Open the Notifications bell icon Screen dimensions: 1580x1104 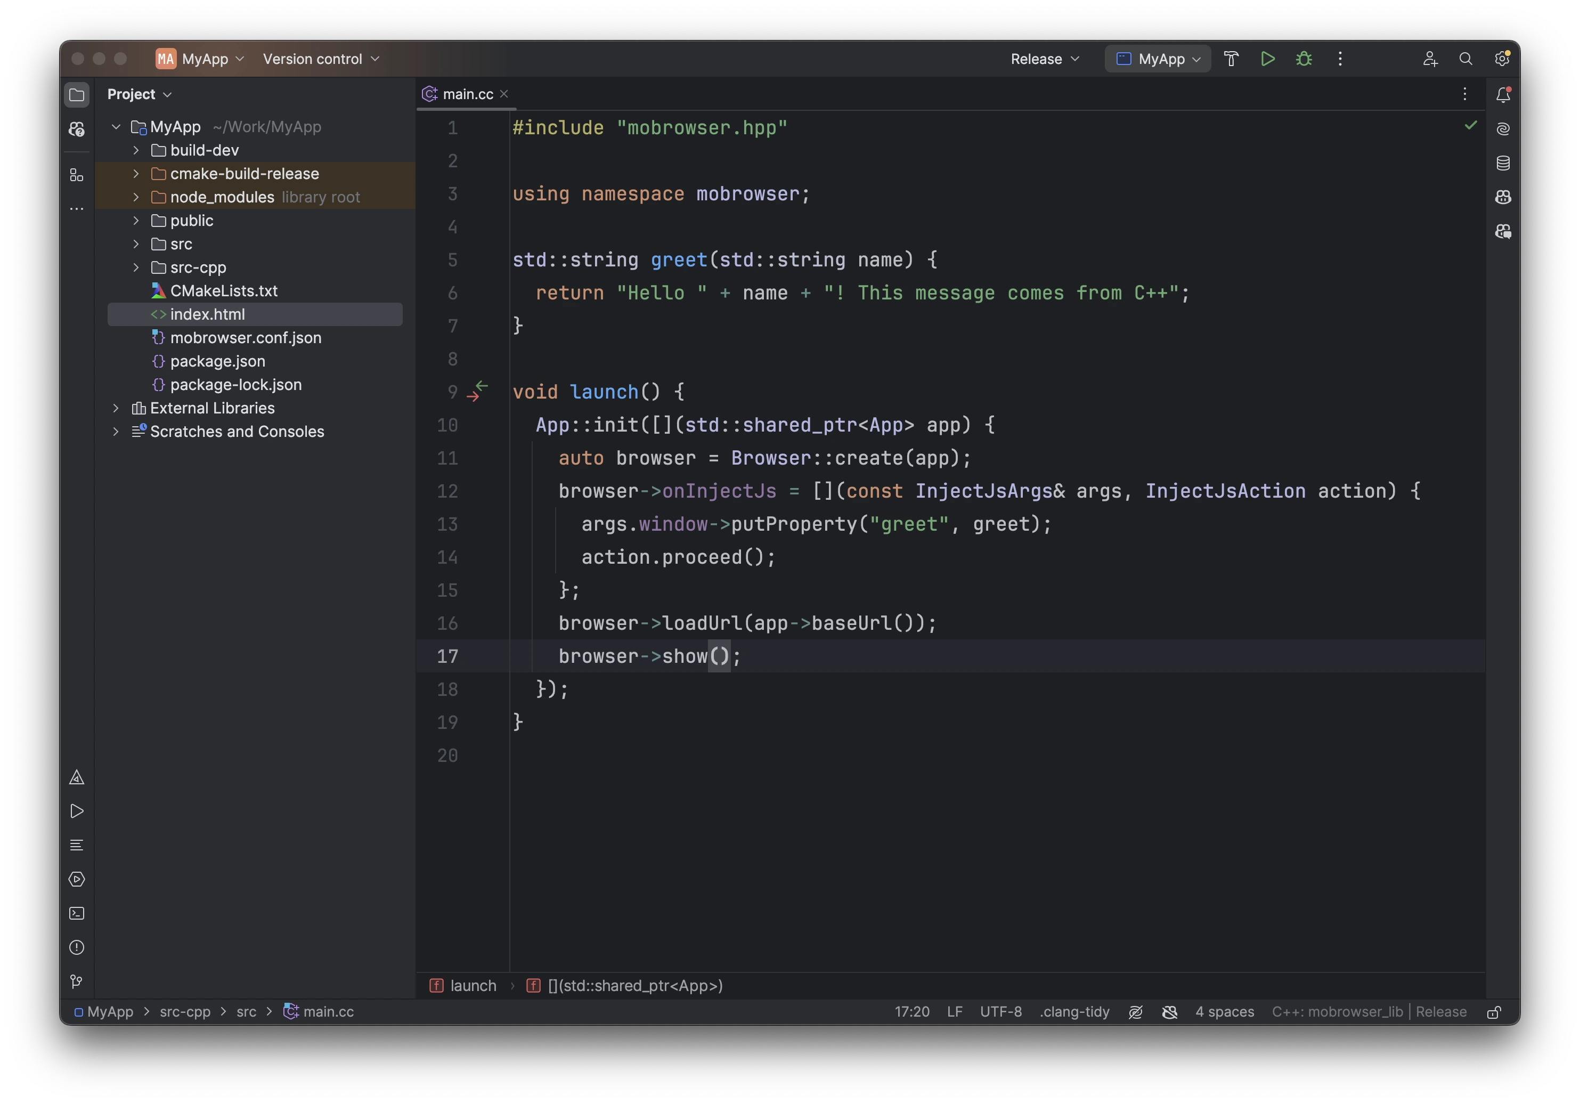[1503, 94]
